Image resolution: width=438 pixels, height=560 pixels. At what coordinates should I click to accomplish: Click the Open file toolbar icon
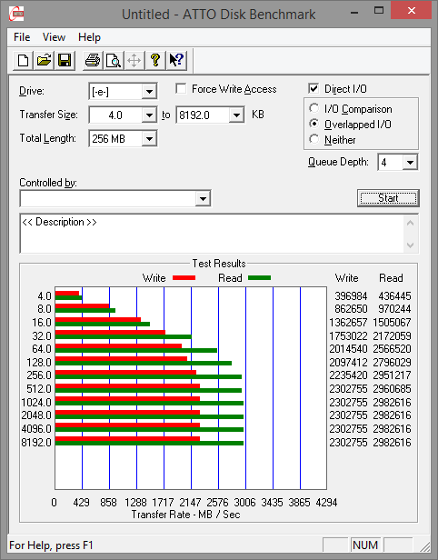click(x=44, y=60)
